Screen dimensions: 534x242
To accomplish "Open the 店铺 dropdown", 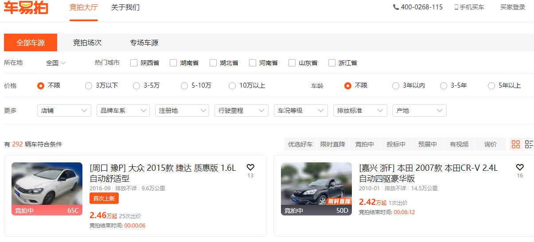I will (64, 111).
